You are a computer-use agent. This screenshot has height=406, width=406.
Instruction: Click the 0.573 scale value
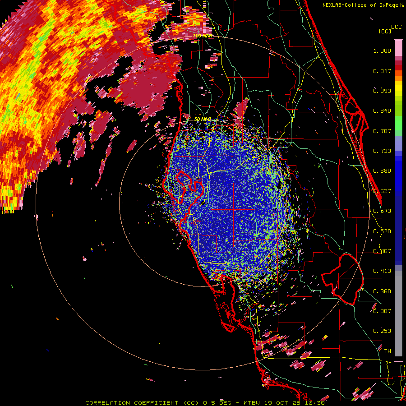(x=382, y=211)
